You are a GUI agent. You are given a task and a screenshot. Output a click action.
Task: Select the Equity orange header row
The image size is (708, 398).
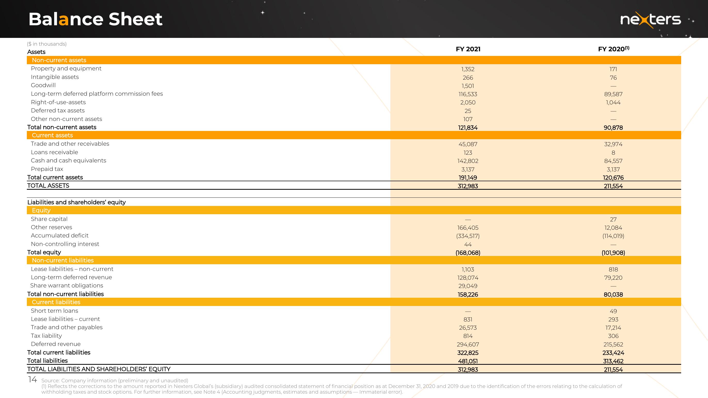coord(354,210)
